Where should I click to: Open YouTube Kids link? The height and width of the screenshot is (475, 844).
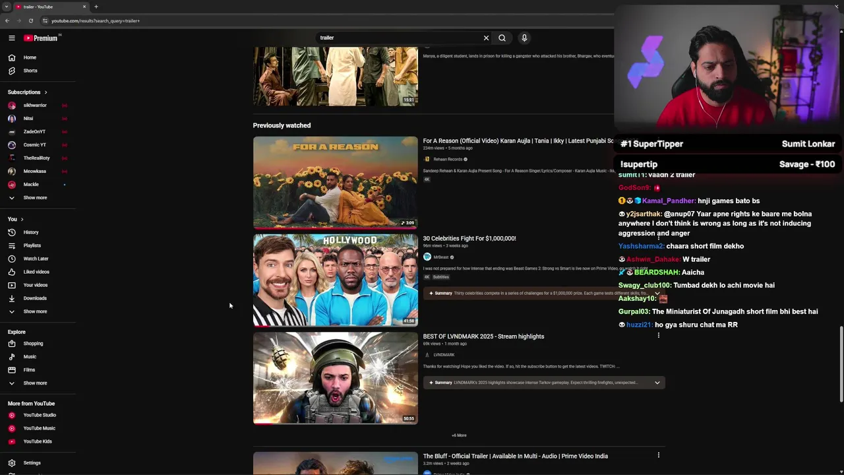coord(38,441)
